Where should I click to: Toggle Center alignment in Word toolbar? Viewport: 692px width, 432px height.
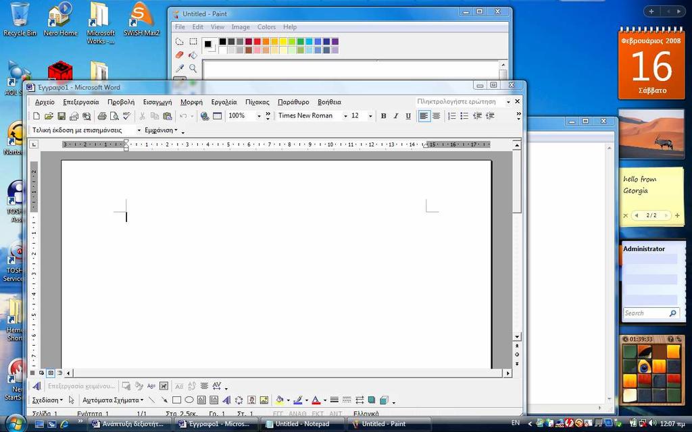436,116
